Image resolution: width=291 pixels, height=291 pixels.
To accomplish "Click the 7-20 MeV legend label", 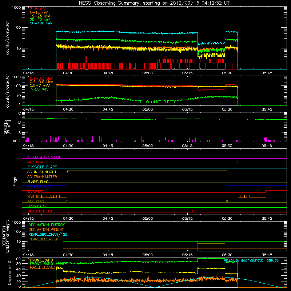I will [x=39, y=89].
